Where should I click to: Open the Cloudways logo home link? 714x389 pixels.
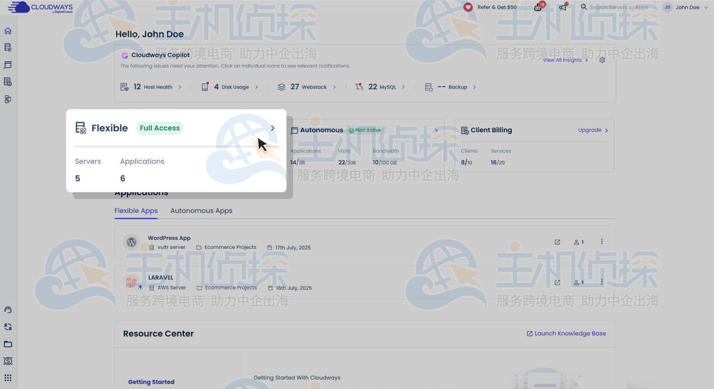pos(40,7)
